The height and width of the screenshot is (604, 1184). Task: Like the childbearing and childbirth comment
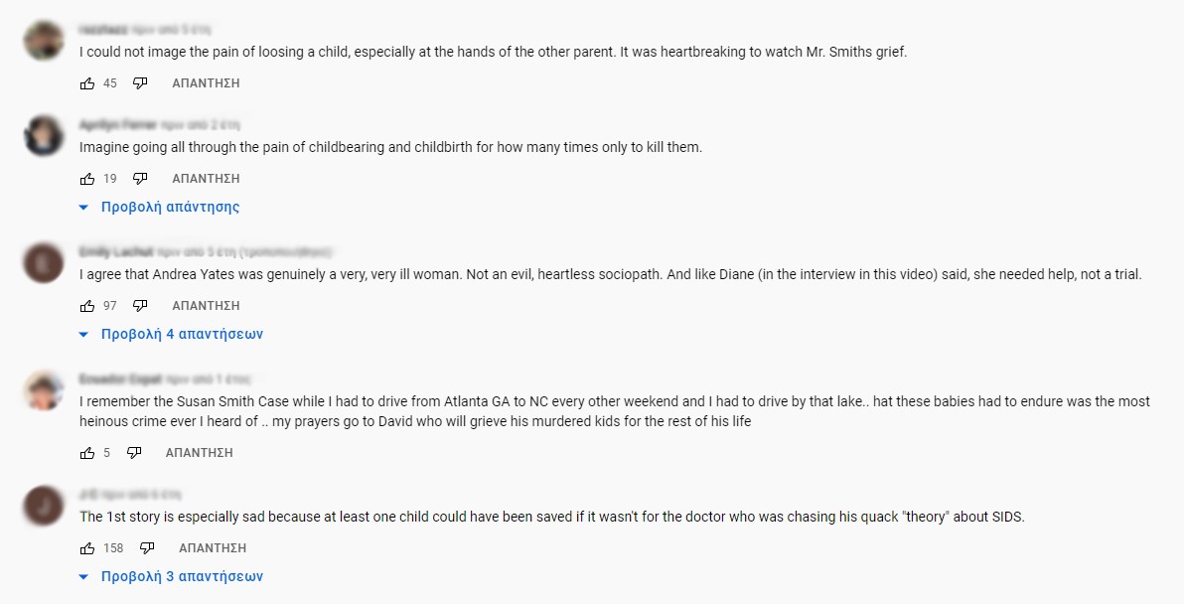coord(87,179)
